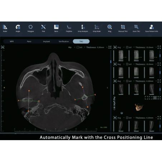The height and width of the screenshot is (162, 162).
Task: Open axial Thickness 0.20mm dropdown
Action: click(96, 47)
